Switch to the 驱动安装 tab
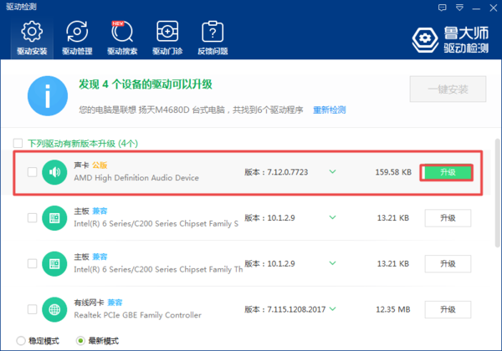Screen dimensions: 502x351 coord(31,38)
